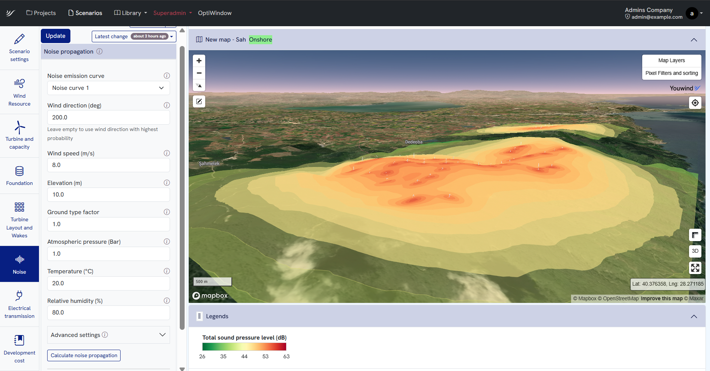The image size is (710, 371).
Task: Open the Electrical transmission panel
Action: (19, 304)
